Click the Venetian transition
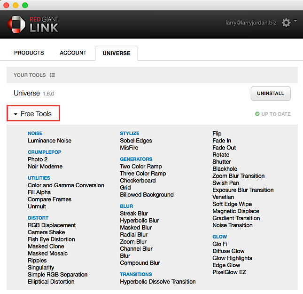Viewport: 303px width, 294px height. coord(223,197)
